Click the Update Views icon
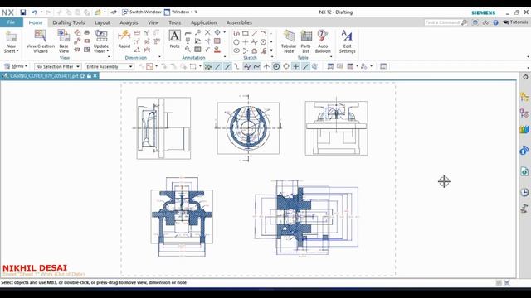Image resolution: width=531 pixels, height=298 pixels. coord(101,36)
